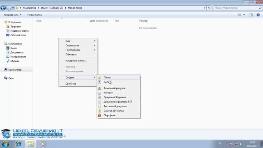The width and height of the screenshot is (263, 148).
Task: Click the star icon beside Избранное
Action: [x=6, y=22]
